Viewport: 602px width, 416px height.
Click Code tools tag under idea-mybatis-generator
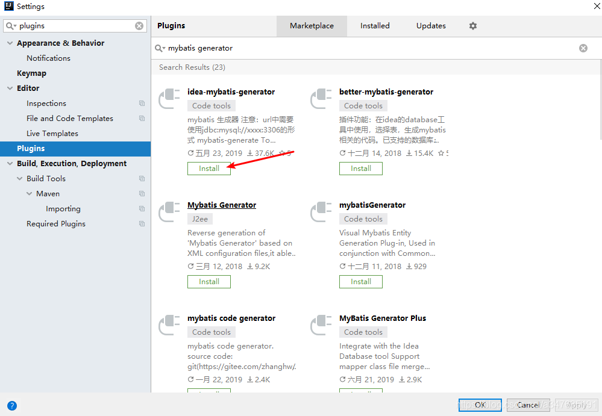(x=212, y=106)
